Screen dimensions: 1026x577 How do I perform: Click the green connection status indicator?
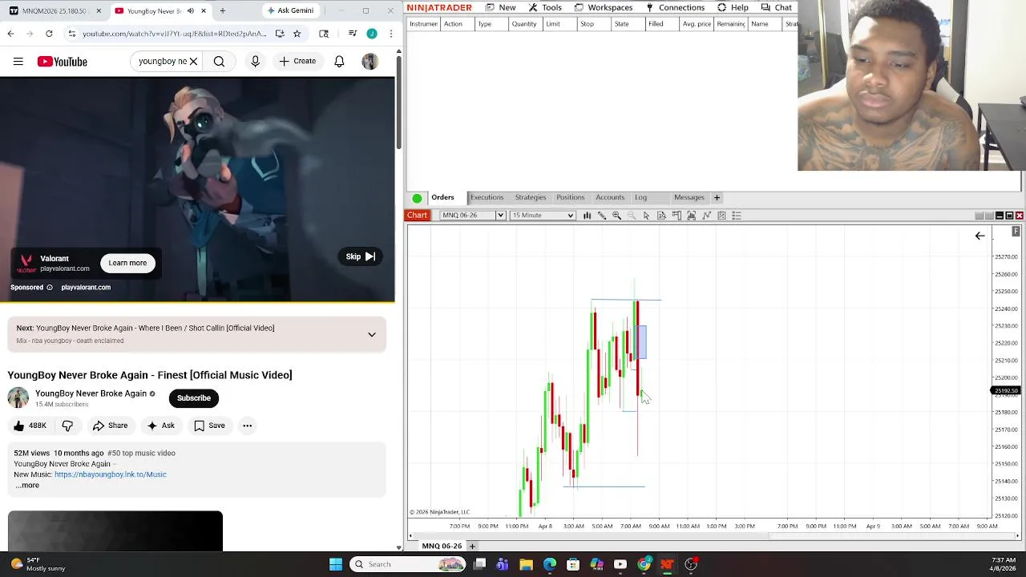click(x=417, y=198)
